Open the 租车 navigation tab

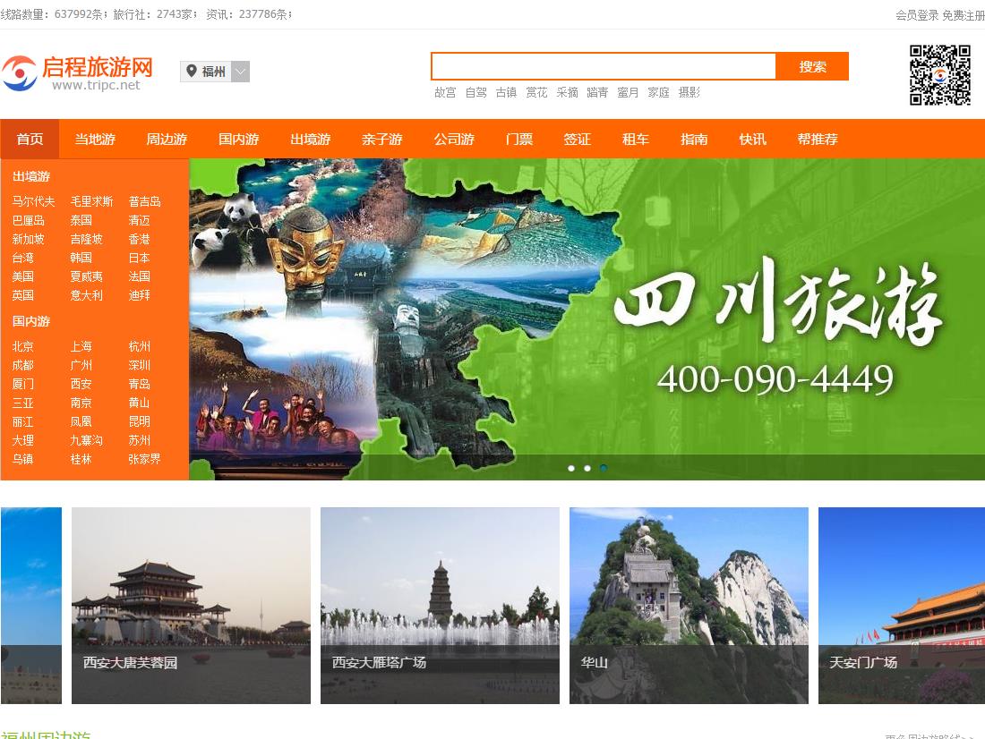coord(636,139)
